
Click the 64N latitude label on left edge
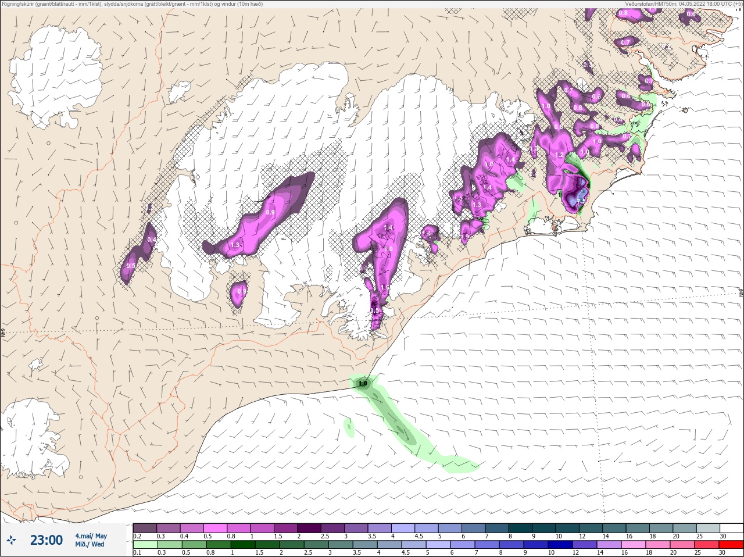(3, 333)
